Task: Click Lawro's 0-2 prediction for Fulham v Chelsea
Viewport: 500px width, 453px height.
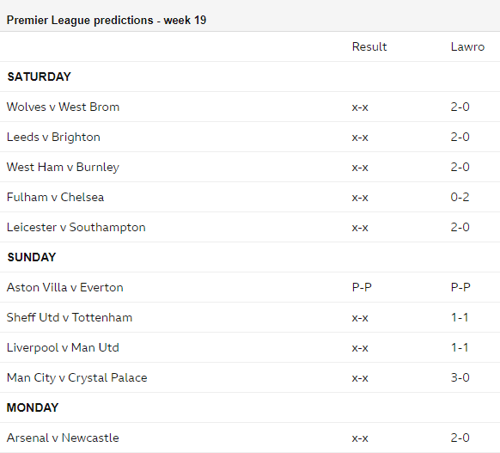Action: [x=460, y=197]
